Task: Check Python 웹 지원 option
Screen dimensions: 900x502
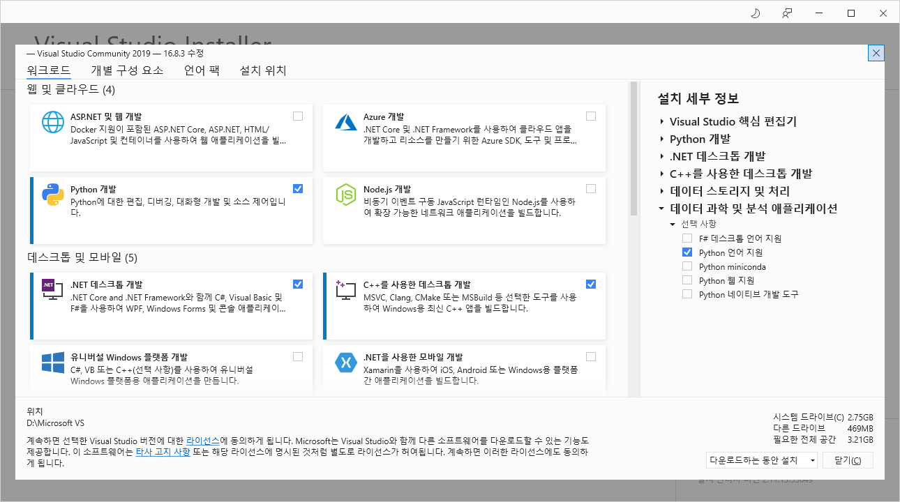Action: pos(687,280)
